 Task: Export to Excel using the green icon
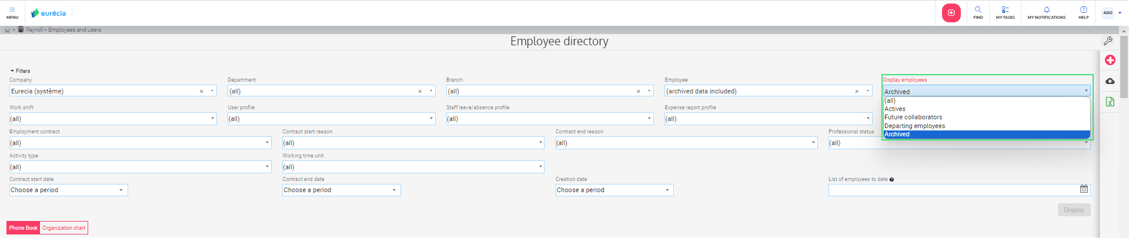click(1110, 102)
